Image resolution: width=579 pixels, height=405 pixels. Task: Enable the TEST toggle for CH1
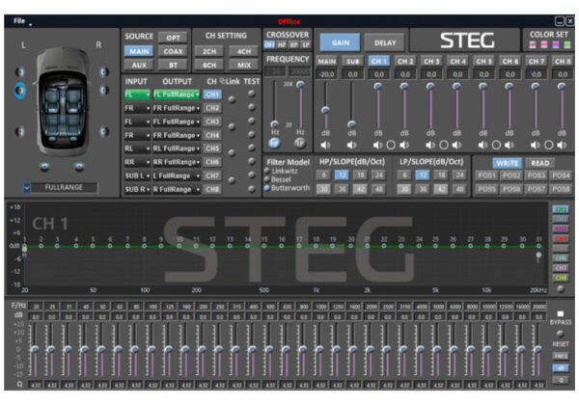251,94
